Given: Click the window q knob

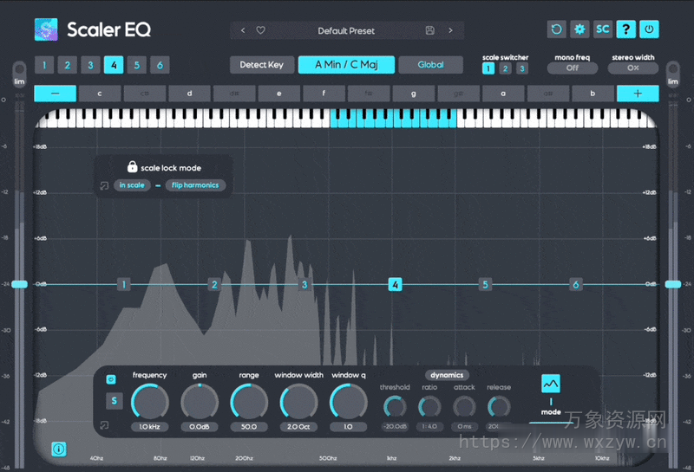Looking at the screenshot, I should click(x=349, y=402).
